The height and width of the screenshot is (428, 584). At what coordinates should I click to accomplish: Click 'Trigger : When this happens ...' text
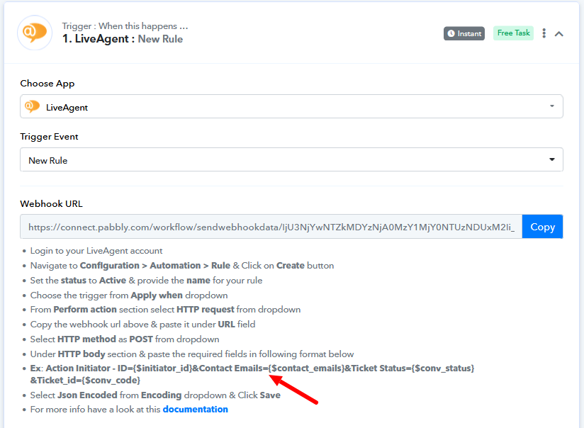[x=125, y=26]
